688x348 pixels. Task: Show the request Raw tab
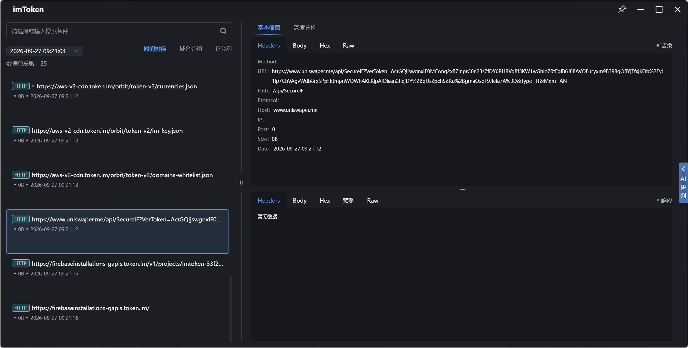click(348, 45)
